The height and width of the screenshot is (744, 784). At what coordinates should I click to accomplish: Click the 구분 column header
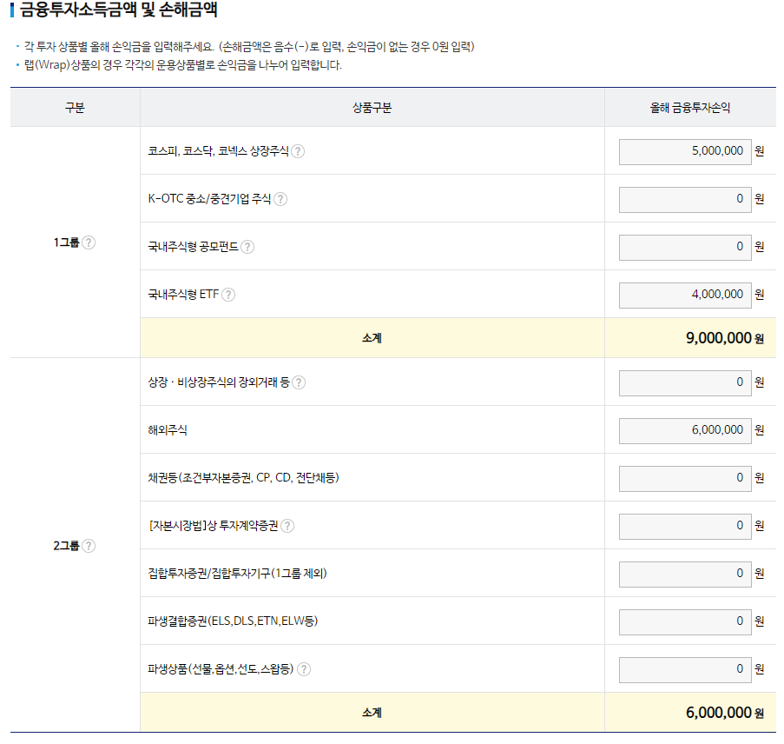[x=75, y=108]
